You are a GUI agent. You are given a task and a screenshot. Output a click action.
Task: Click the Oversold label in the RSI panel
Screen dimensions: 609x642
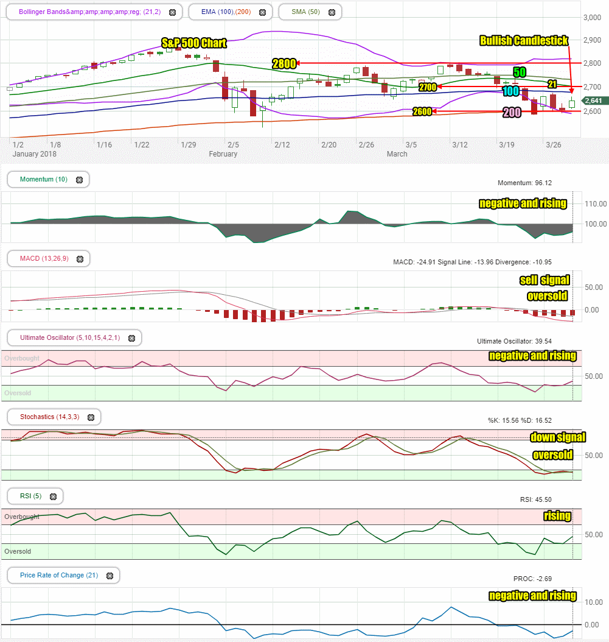tap(18, 551)
